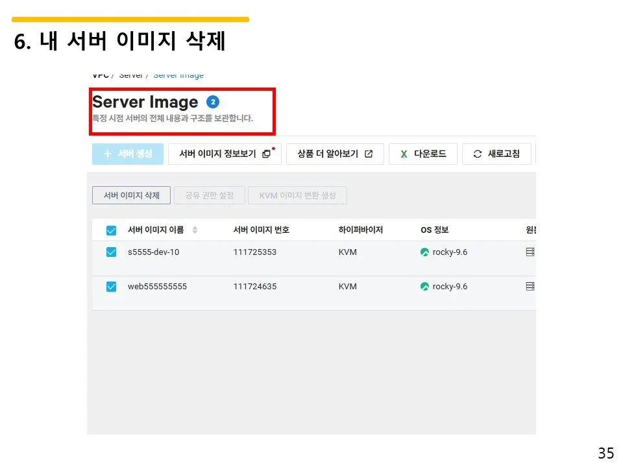Image resolution: width=623 pixels, height=467 pixels.
Task: Click the copy icon in 서버 이미지 정보보기
Action: tap(266, 154)
